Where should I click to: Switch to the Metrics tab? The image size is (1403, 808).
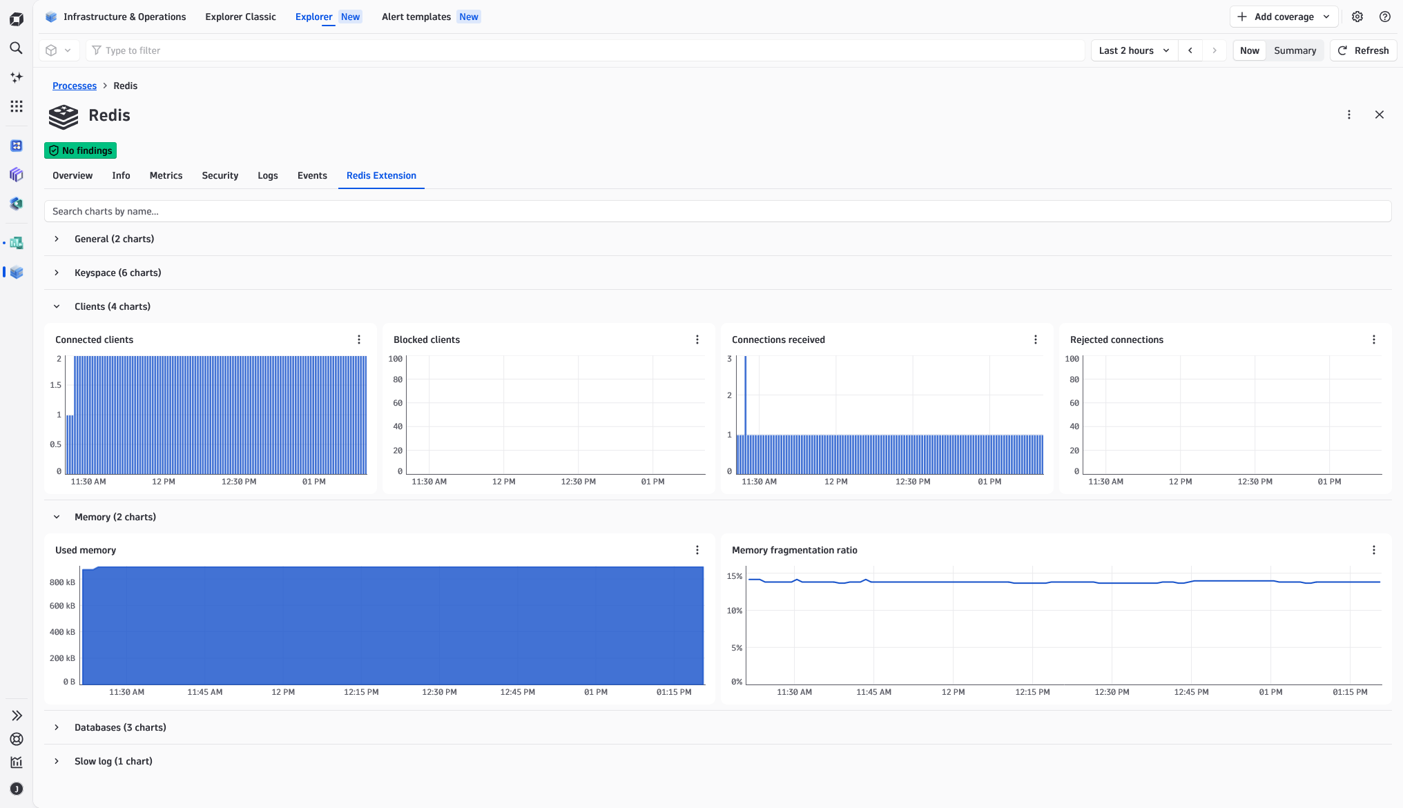point(166,175)
